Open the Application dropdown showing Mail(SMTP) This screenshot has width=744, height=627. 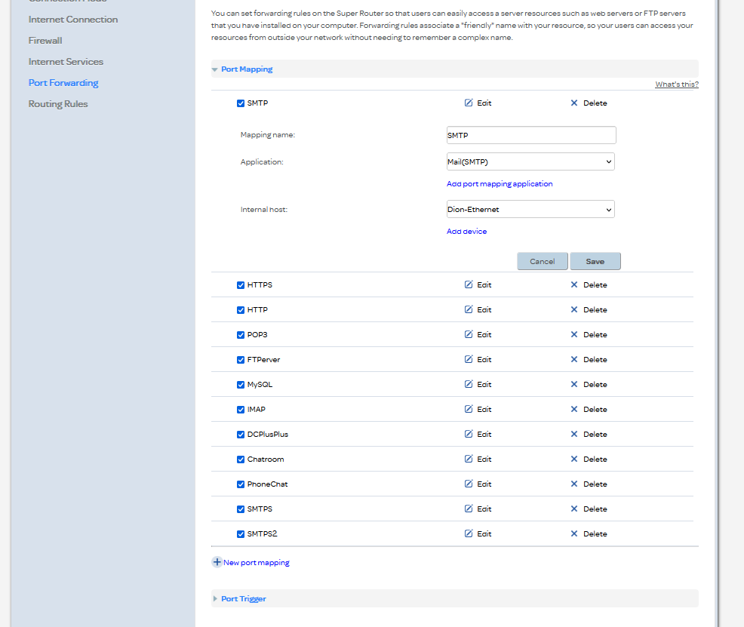[x=530, y=161]
